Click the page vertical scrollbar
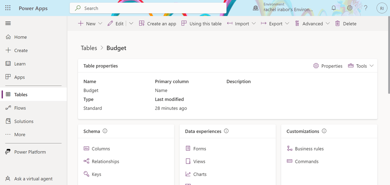390x185 pixels. click(x=388, y=55)
